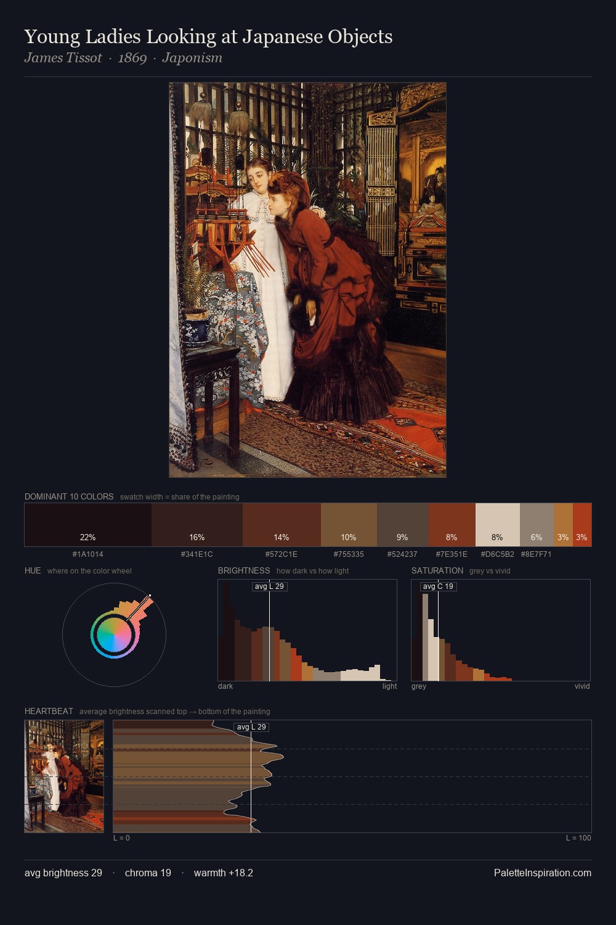The image size is (616, 925).
Task: Pick the 14% reddish-brown swatch
Action: pyautogui.click(x=282, y=525)
